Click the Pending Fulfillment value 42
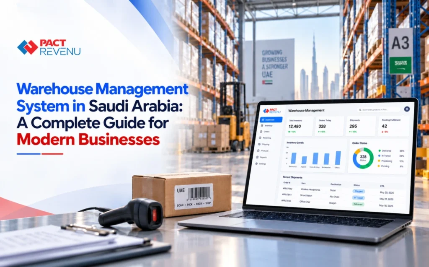The height and width of the screenshot is (267, 429). coord(385,126)
